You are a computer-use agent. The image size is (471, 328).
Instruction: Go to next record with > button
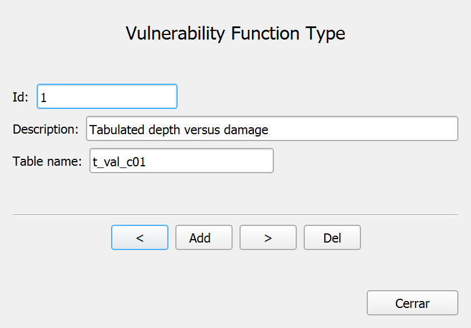268,237
